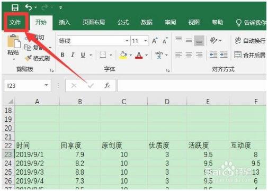Switch to the 审阅 tab
Image resolution: width=268 pixels, height=191 pixels.
(x=170, y=22)
